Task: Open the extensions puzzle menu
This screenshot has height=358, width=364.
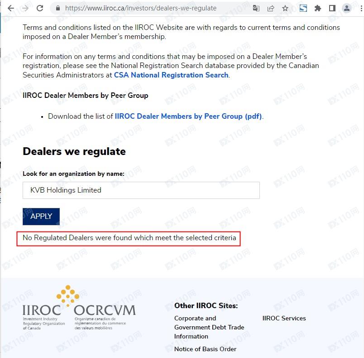Action: pyautogui.click(x=317, y=8)
